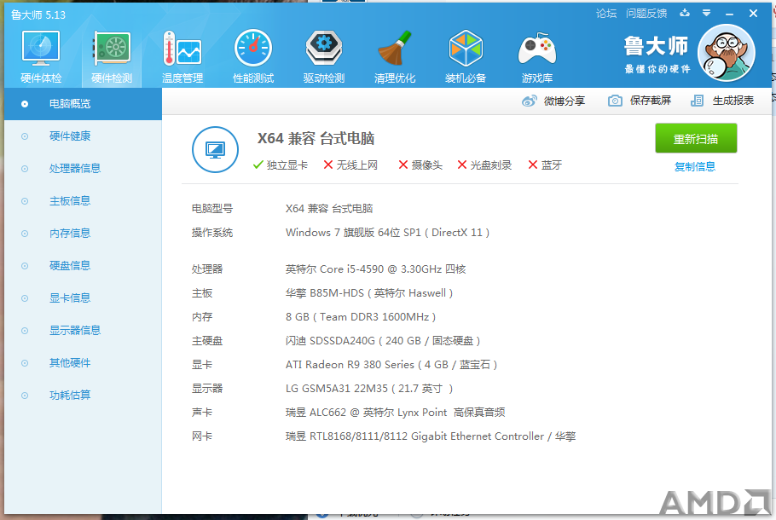Image resolution: width=776 pixels, height=520 pixels.
Task: Open 其他硬件 sidebar item
Action: (x=84, y=363)
